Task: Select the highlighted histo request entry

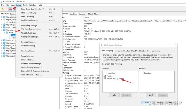Action: tap(13, 35)
